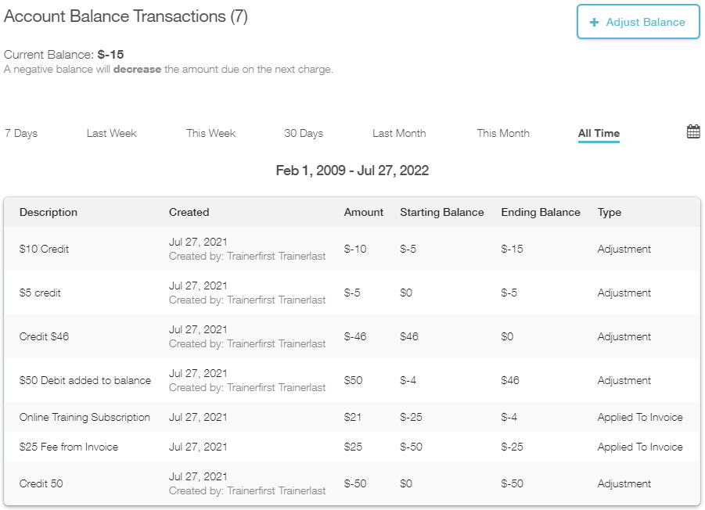Select the This Month filter
The width and height of the screenshot is (705, 510).
pos(503,133)
